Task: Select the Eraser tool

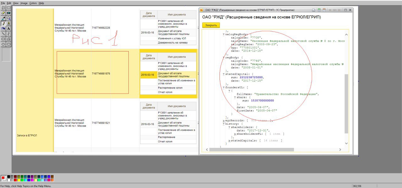Action: [3, 13]
